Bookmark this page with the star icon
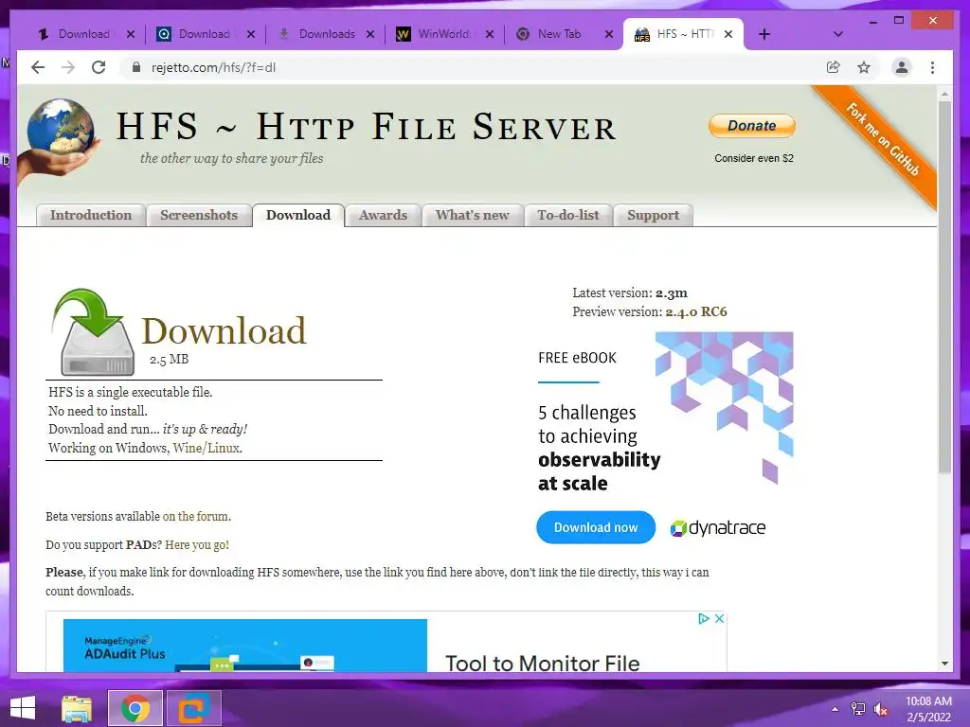Image resolution: width=970 pixels, height=727 pixels. tap(864, 67)
